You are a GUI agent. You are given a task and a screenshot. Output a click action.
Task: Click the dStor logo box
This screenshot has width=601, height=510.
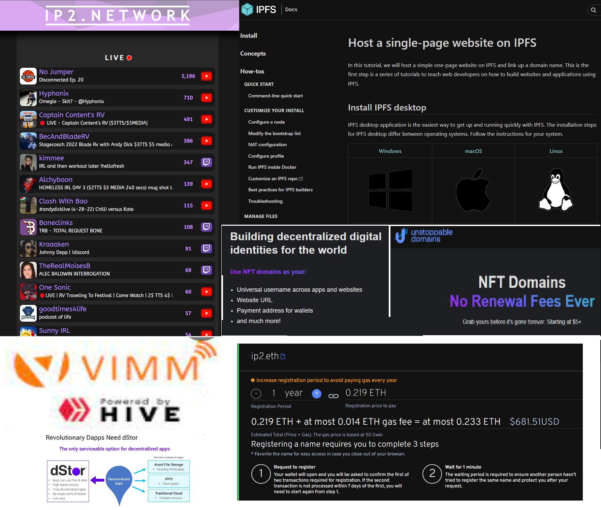(68, 481)
